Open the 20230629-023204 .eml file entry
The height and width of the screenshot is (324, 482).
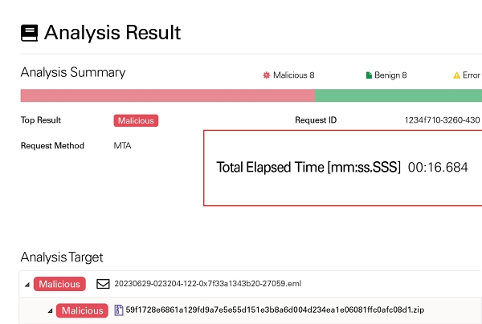coord(208,284)
